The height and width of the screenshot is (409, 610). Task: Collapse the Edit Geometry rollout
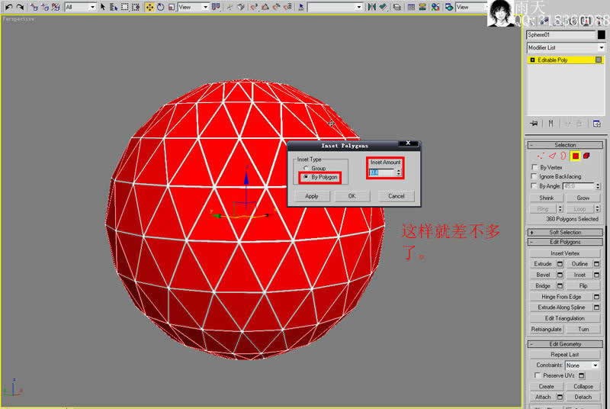click(x=565, y=344)
